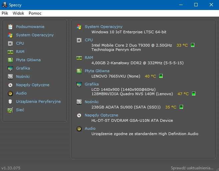Click the Nośniki hard drive icon in sidebar

click(10, 77)
